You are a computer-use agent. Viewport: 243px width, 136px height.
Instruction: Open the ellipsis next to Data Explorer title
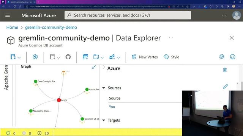pyautogui.click(x=171, y=38)
